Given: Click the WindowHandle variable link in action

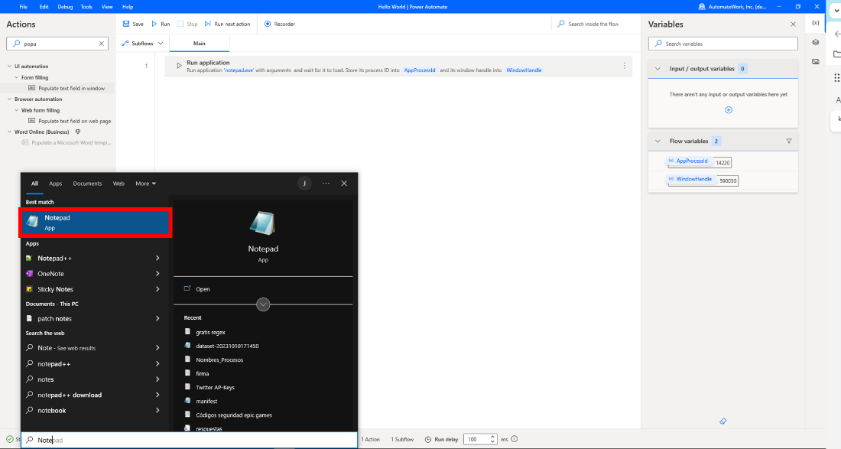Looking at the screenshot, I should (524, 70).
